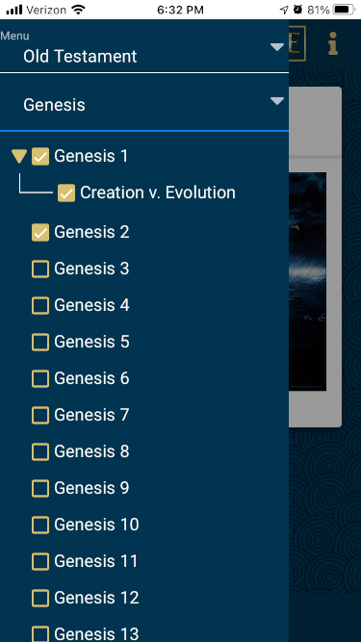Tap the Wi-Fi icon in status bar

coord(78,10)
